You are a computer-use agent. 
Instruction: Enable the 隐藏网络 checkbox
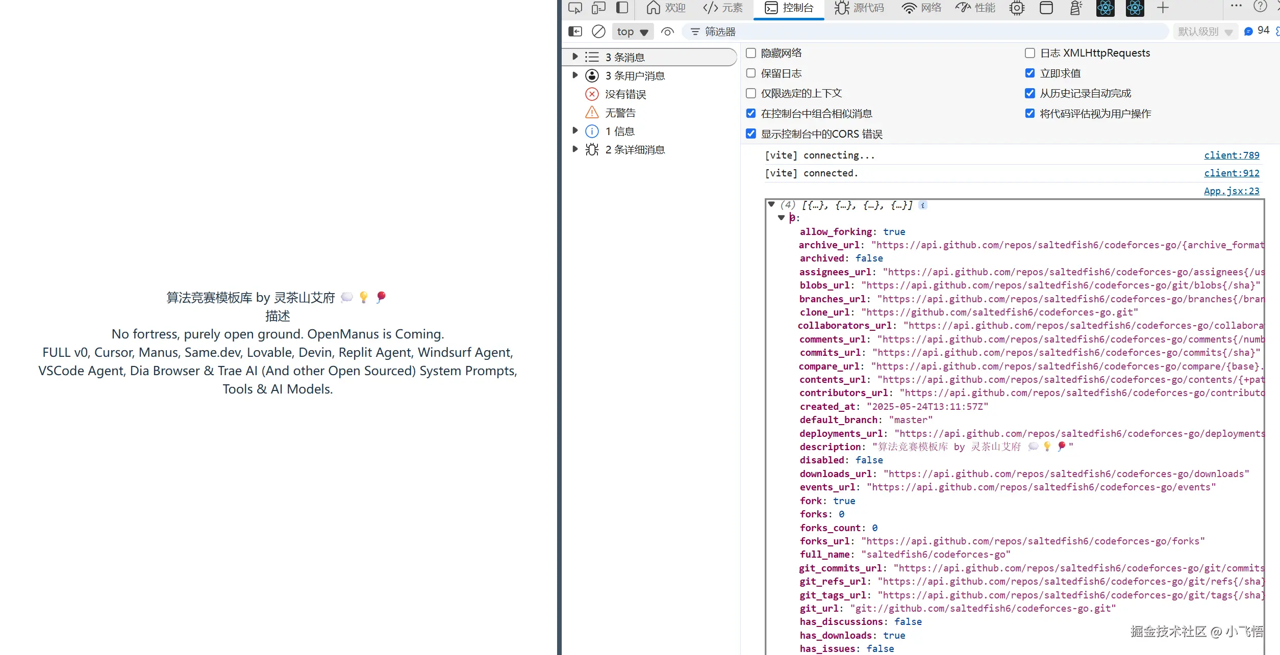[751, 53]
